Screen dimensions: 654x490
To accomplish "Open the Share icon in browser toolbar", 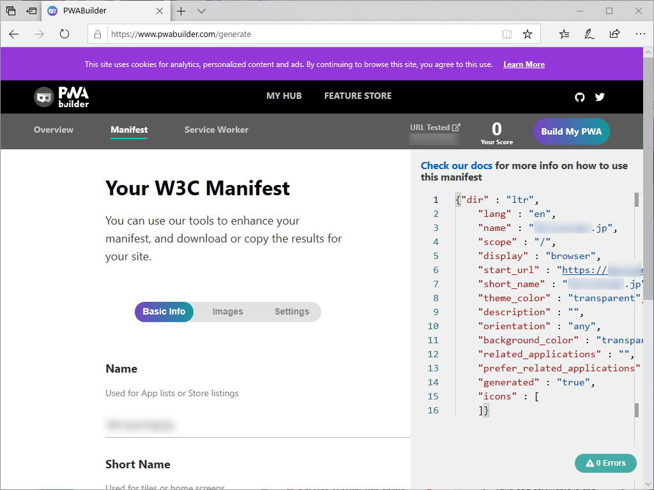I will tap(614, 34).
